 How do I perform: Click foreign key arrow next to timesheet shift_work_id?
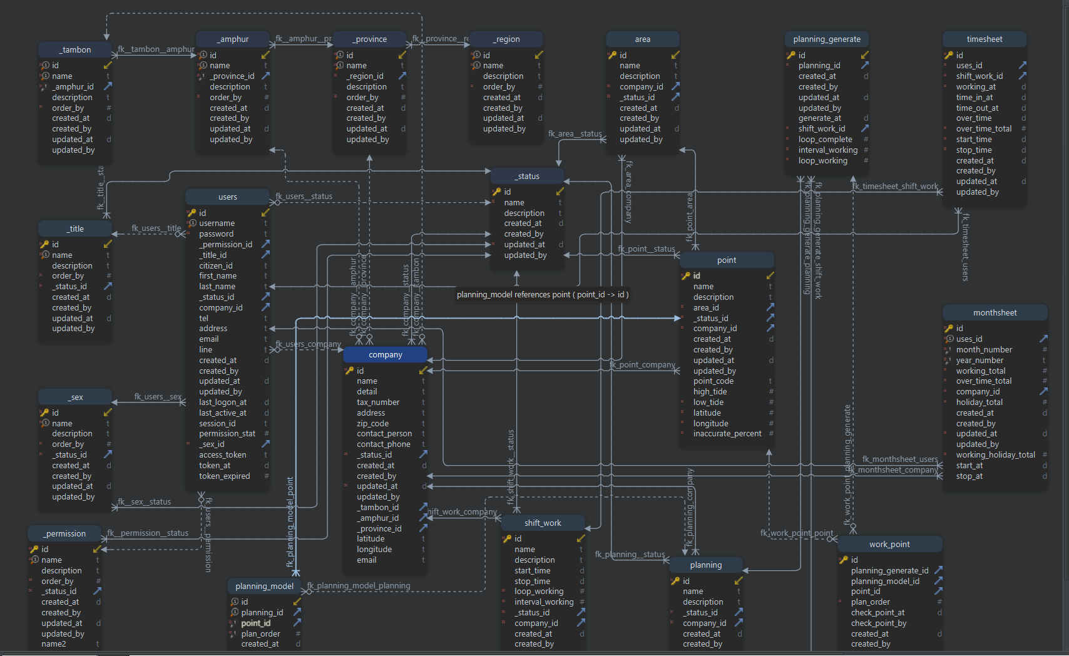[1022, 76]
